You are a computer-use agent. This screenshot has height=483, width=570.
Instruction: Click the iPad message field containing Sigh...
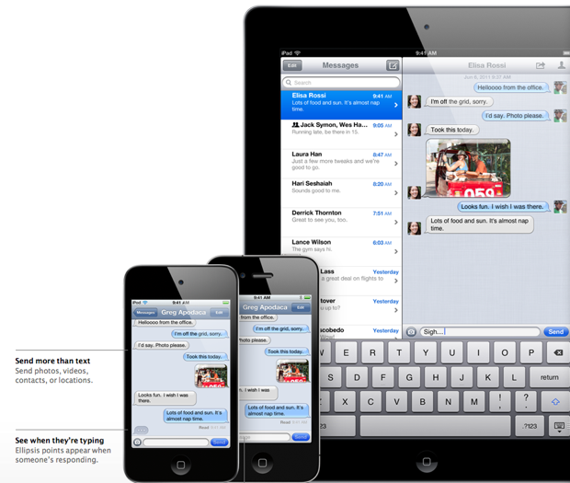click(480, 332)
